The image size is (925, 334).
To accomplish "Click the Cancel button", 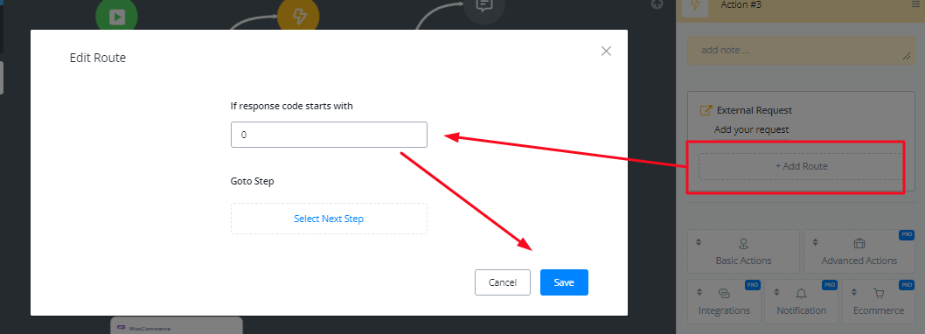I will pyautogui.click(x=503, y=282).
